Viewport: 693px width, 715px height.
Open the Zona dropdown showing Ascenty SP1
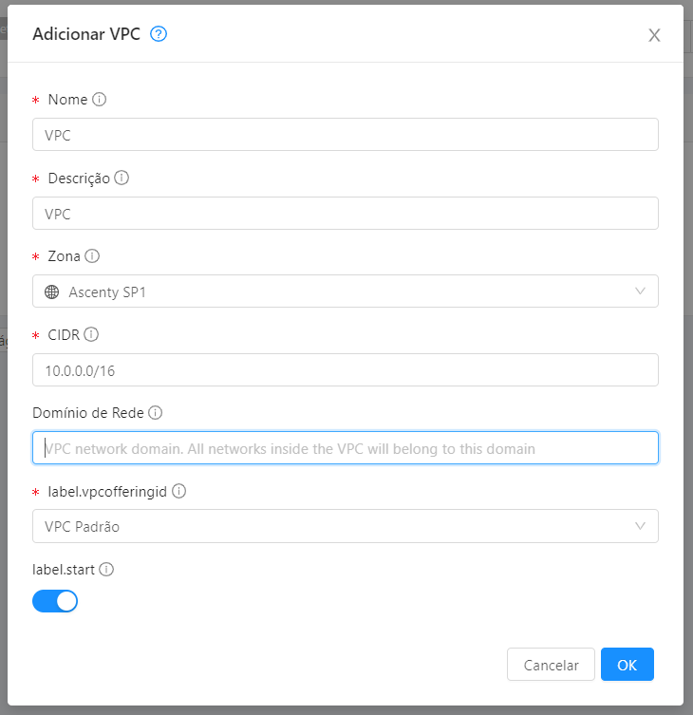[346, 291]
